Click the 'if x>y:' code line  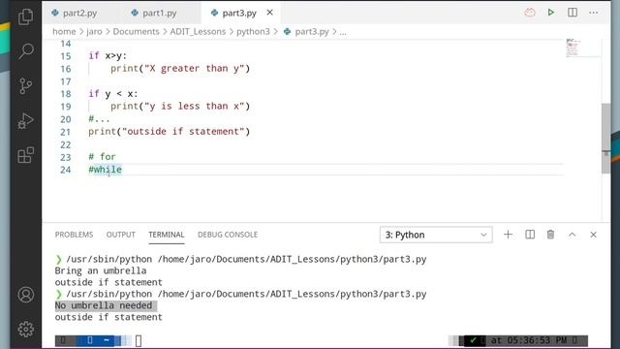click(108, 56)
